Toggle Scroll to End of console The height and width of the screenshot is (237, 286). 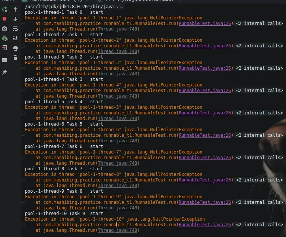pos(15,38)
